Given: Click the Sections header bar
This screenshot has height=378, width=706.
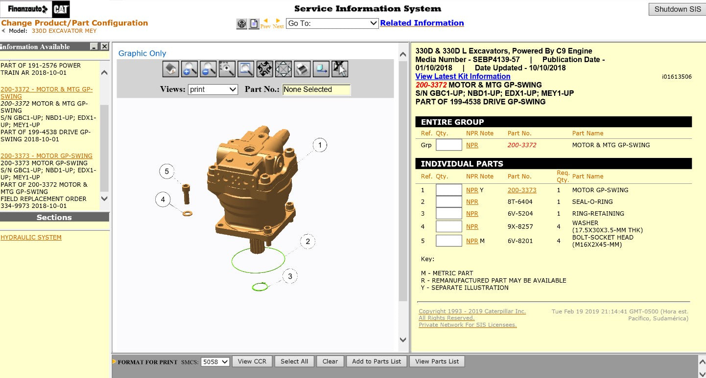Looking at the screenshot, I should click(x=54, y=218).
